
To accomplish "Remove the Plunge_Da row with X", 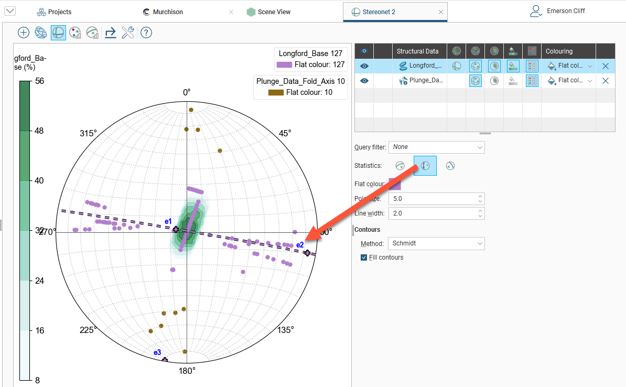I will point(605,81).
